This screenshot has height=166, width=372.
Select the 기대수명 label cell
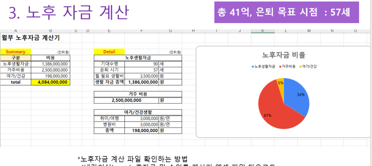coord(109,64)
